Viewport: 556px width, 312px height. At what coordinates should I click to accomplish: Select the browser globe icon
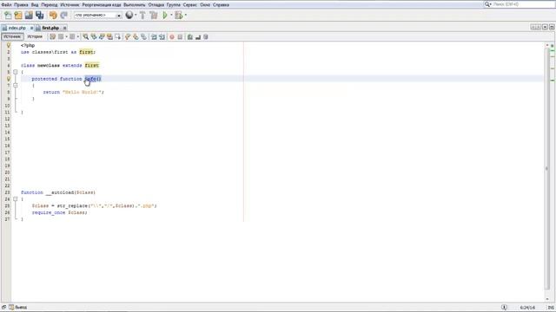click(x=129, y=15)
